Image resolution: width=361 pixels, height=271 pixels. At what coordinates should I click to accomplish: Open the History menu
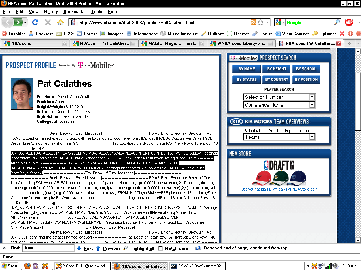tap(51, 12)
